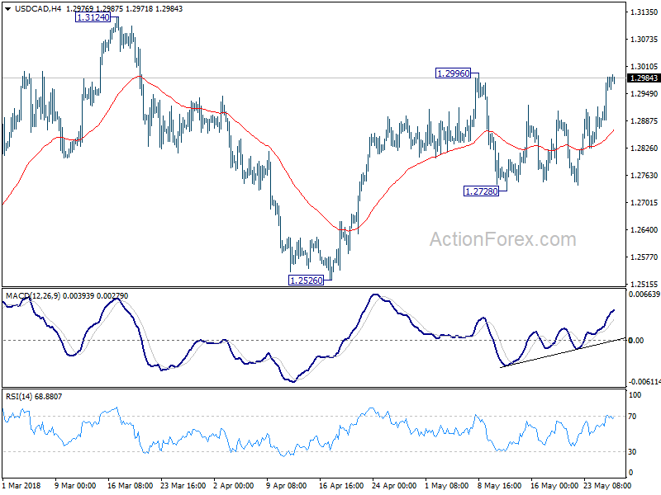Click the current price tag 1.29843

[x=644, y=78]
